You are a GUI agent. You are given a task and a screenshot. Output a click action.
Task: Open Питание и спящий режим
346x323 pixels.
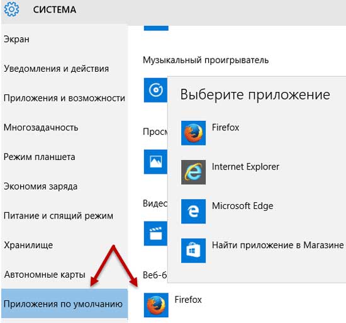[x=59, y=216]
